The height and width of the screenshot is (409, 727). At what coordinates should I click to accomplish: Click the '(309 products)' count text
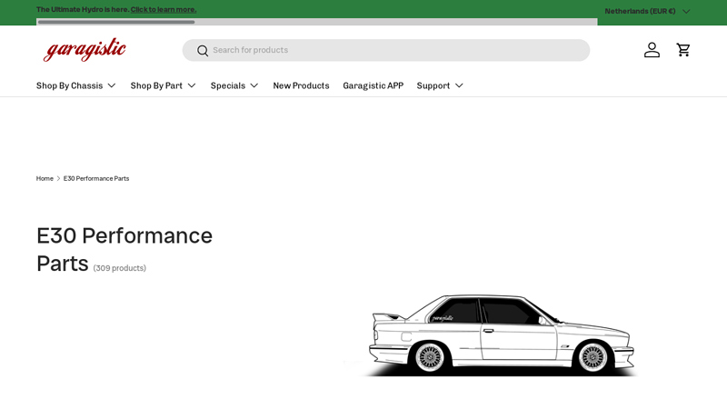click(x=120, y=268)
